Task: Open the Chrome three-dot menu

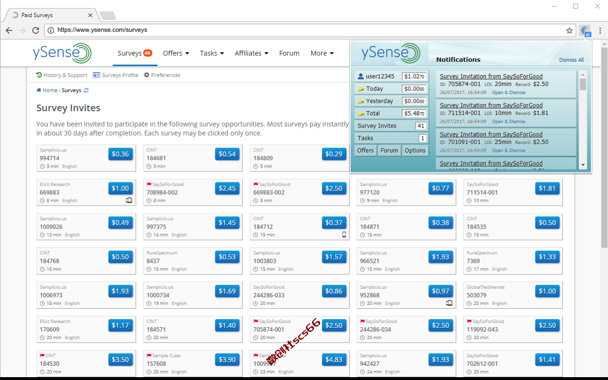Action: click(600, 30)
